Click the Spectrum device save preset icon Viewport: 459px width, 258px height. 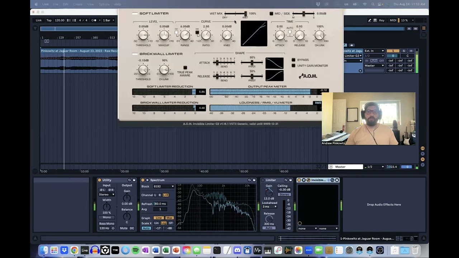point(254,180)
